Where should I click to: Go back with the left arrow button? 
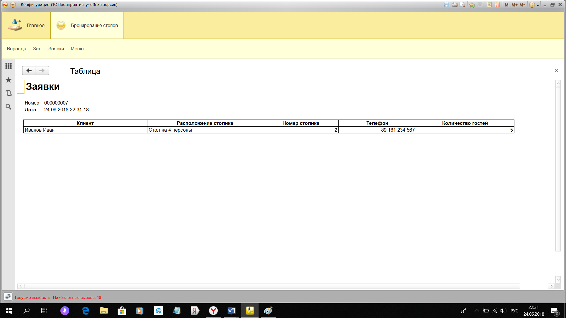[29, 71]
